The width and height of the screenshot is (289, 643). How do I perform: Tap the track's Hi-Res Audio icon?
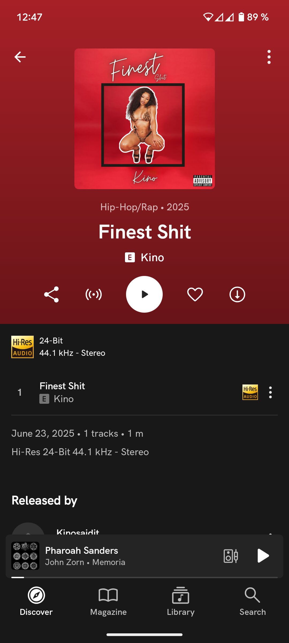pos(250,392)
